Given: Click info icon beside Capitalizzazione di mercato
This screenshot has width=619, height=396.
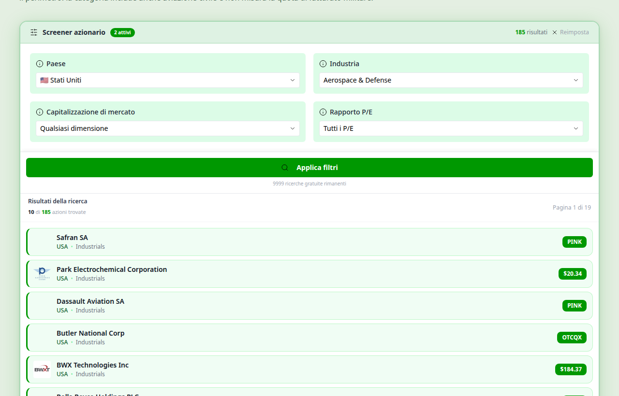Looking at the screenshot, I should (40, 112).
